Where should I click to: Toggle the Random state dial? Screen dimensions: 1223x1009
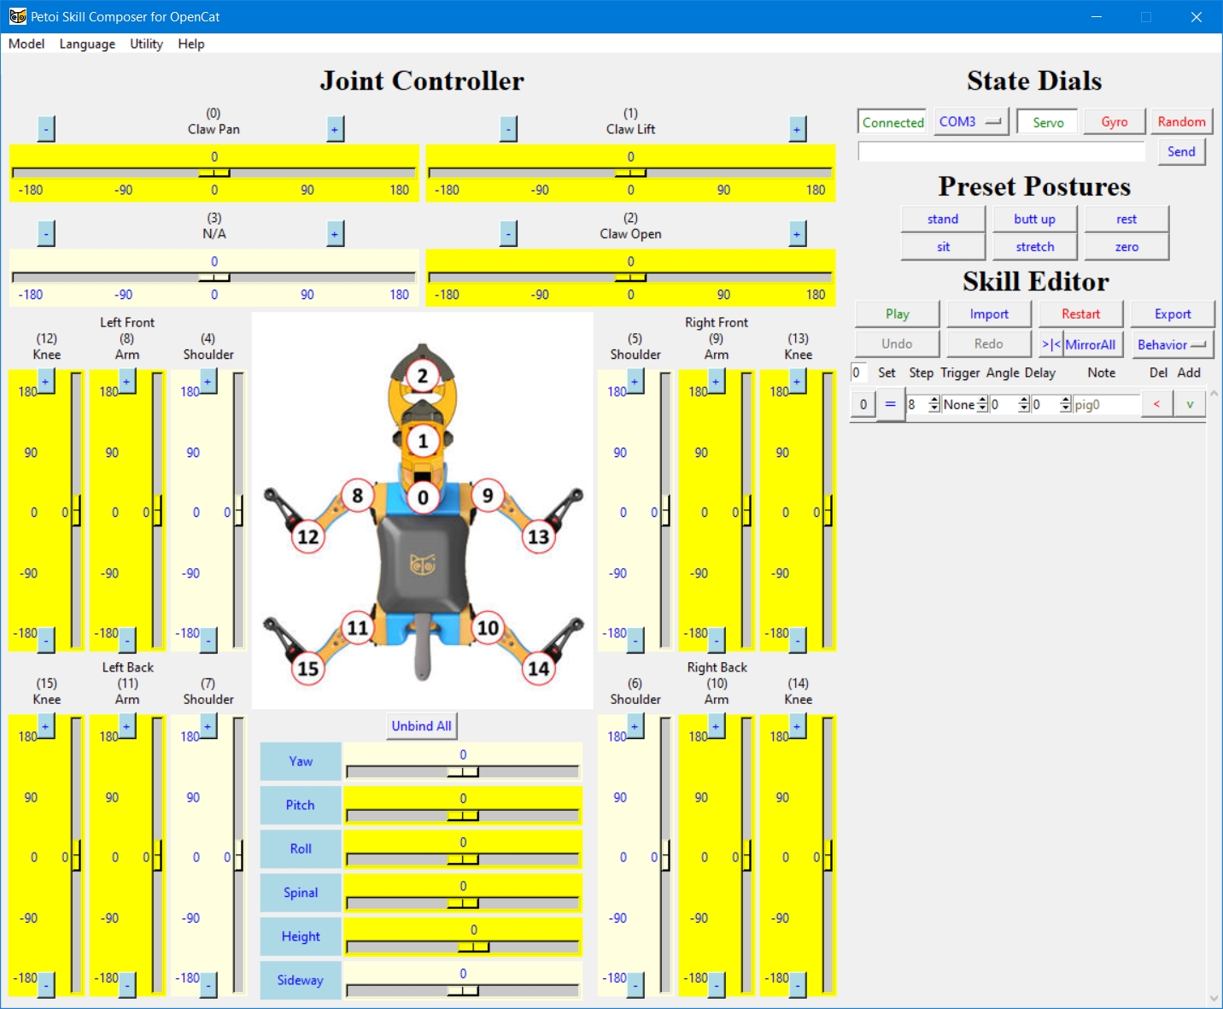(1181, 122)
